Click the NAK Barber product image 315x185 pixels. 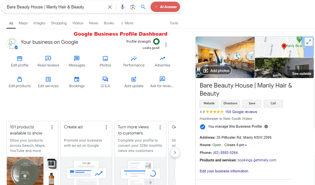pyautogui.click(x=25, y=171)
